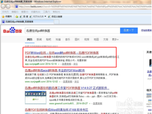Open the 百度 favorites bar shortcut
152x114 pixels.
[24, 16]
